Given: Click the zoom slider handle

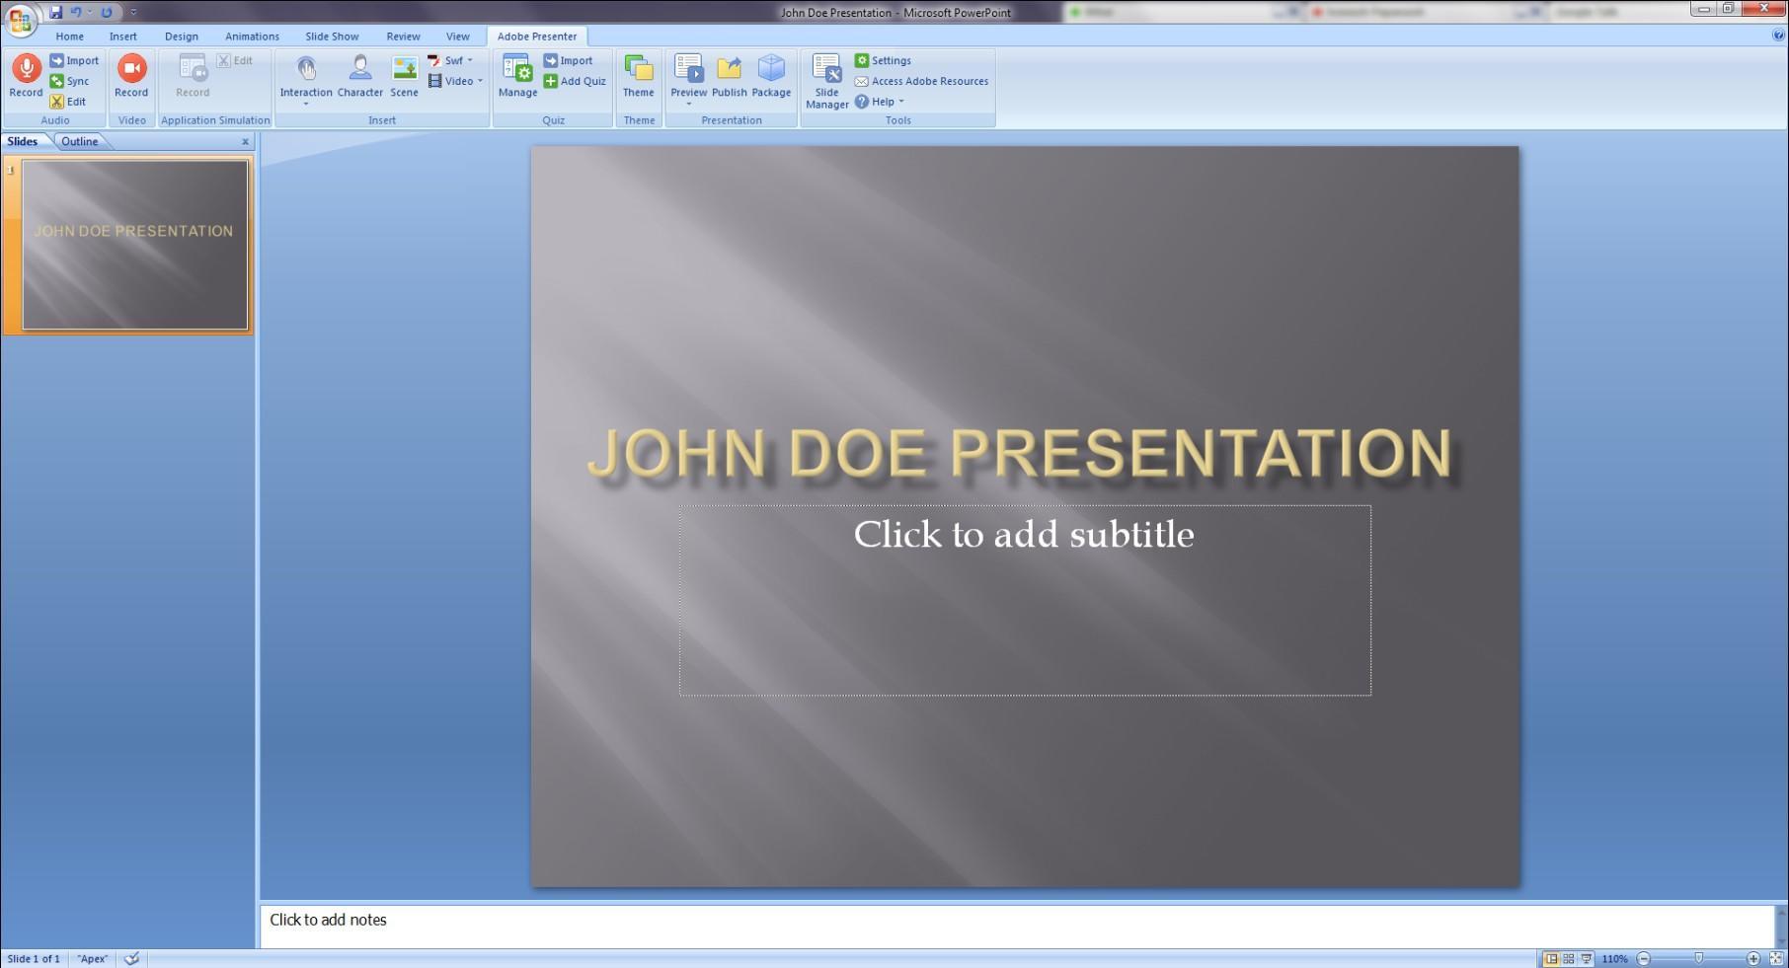Looking at the screenshot, I should point(1699,958).
